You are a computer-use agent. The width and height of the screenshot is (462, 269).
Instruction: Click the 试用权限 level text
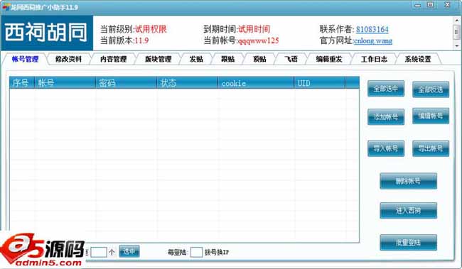tap(151, 29)
